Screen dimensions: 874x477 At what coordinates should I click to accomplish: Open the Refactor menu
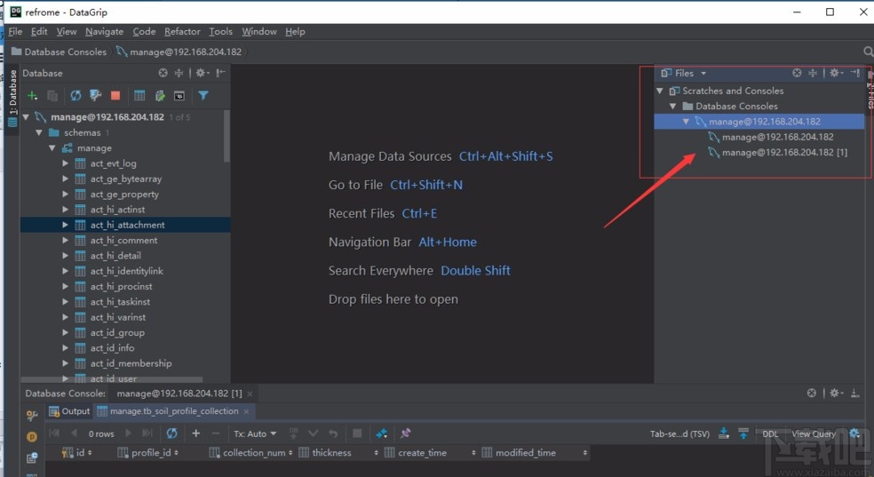click(x=182, y=32)
